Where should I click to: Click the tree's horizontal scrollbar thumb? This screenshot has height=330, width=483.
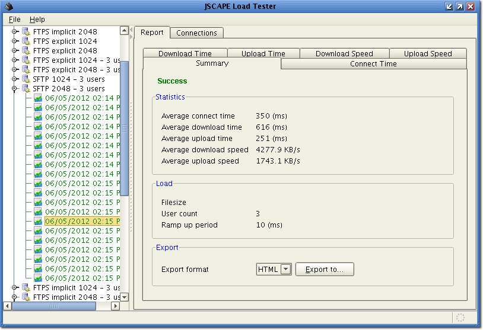click(x=54, y=306)
